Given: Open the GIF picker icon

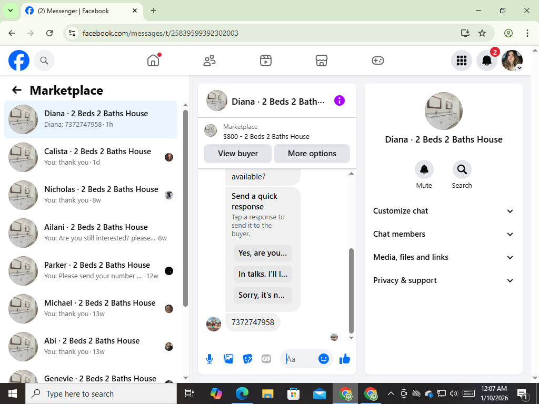Looking at the screenshot, I should tap(266, 359).
